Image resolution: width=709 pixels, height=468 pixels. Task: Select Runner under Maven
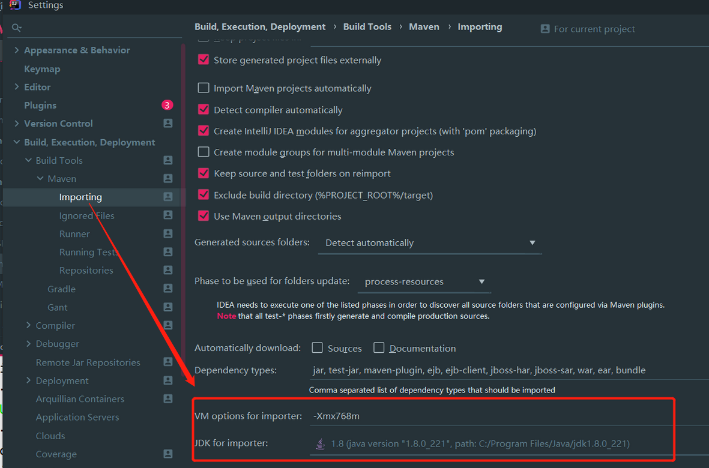tap(74, 234)
